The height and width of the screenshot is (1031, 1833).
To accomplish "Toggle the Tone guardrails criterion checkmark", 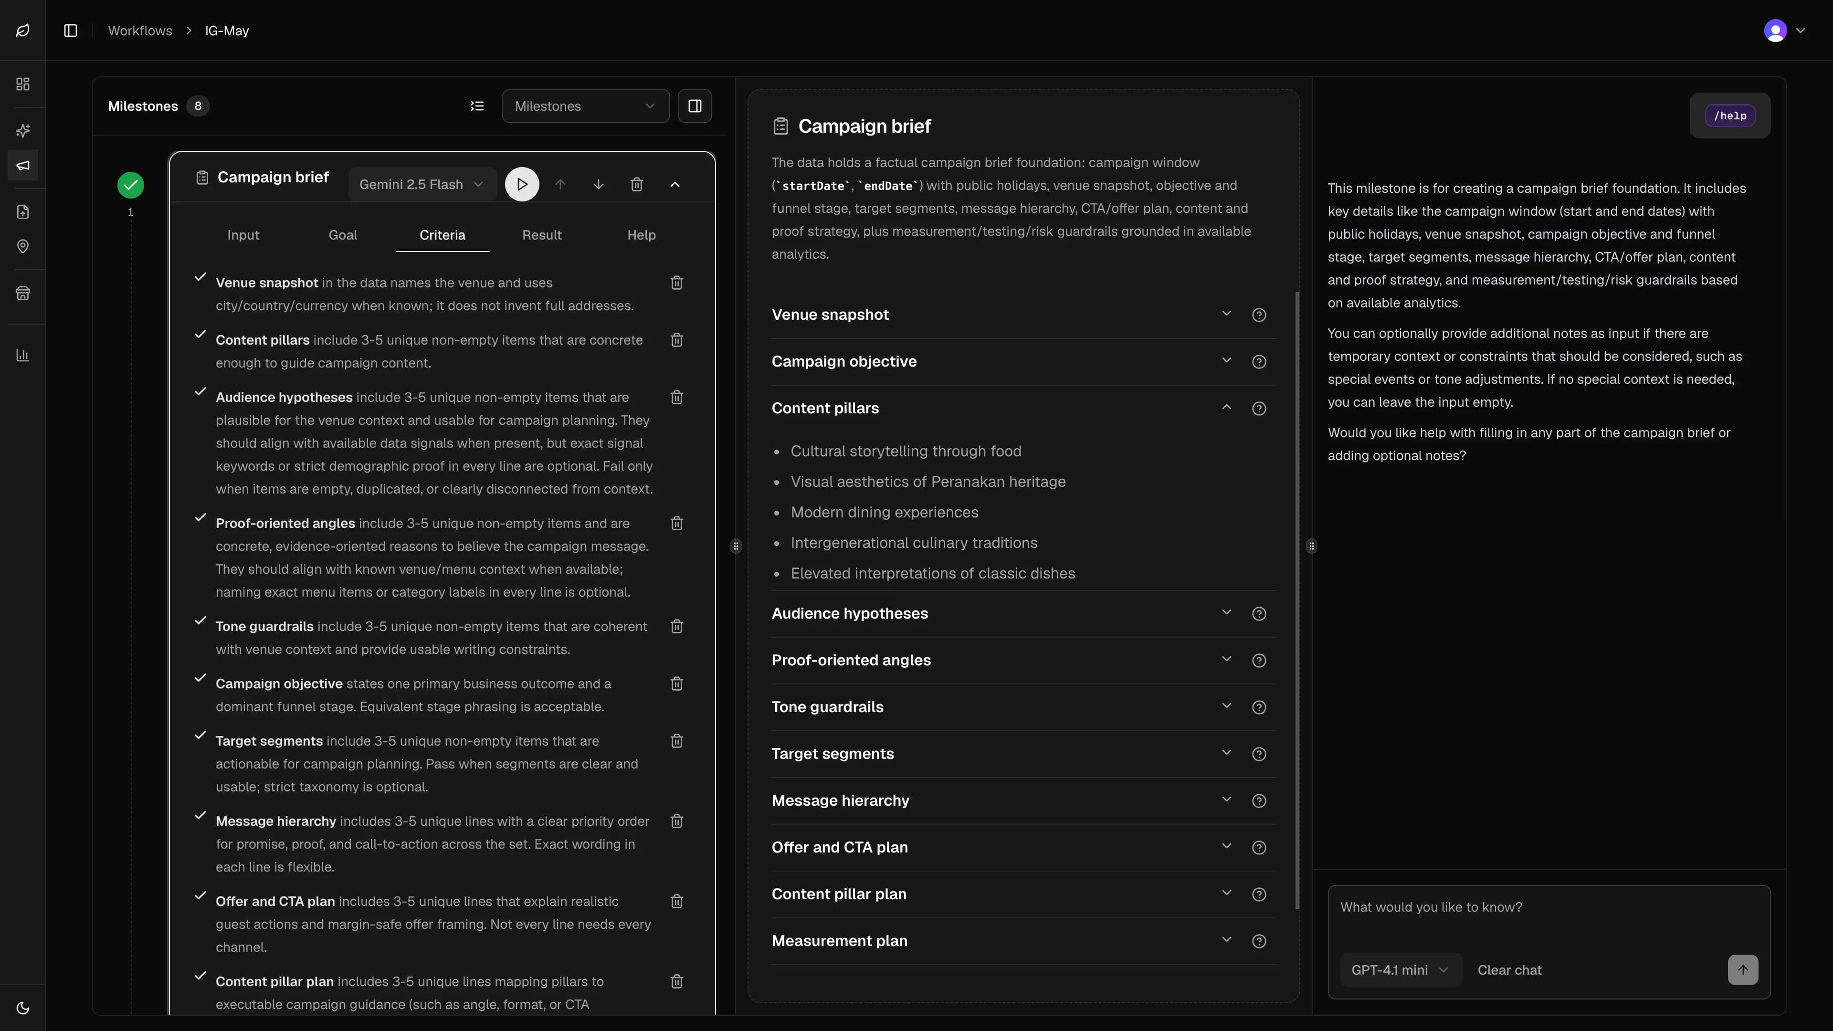I will coord(200,621).
